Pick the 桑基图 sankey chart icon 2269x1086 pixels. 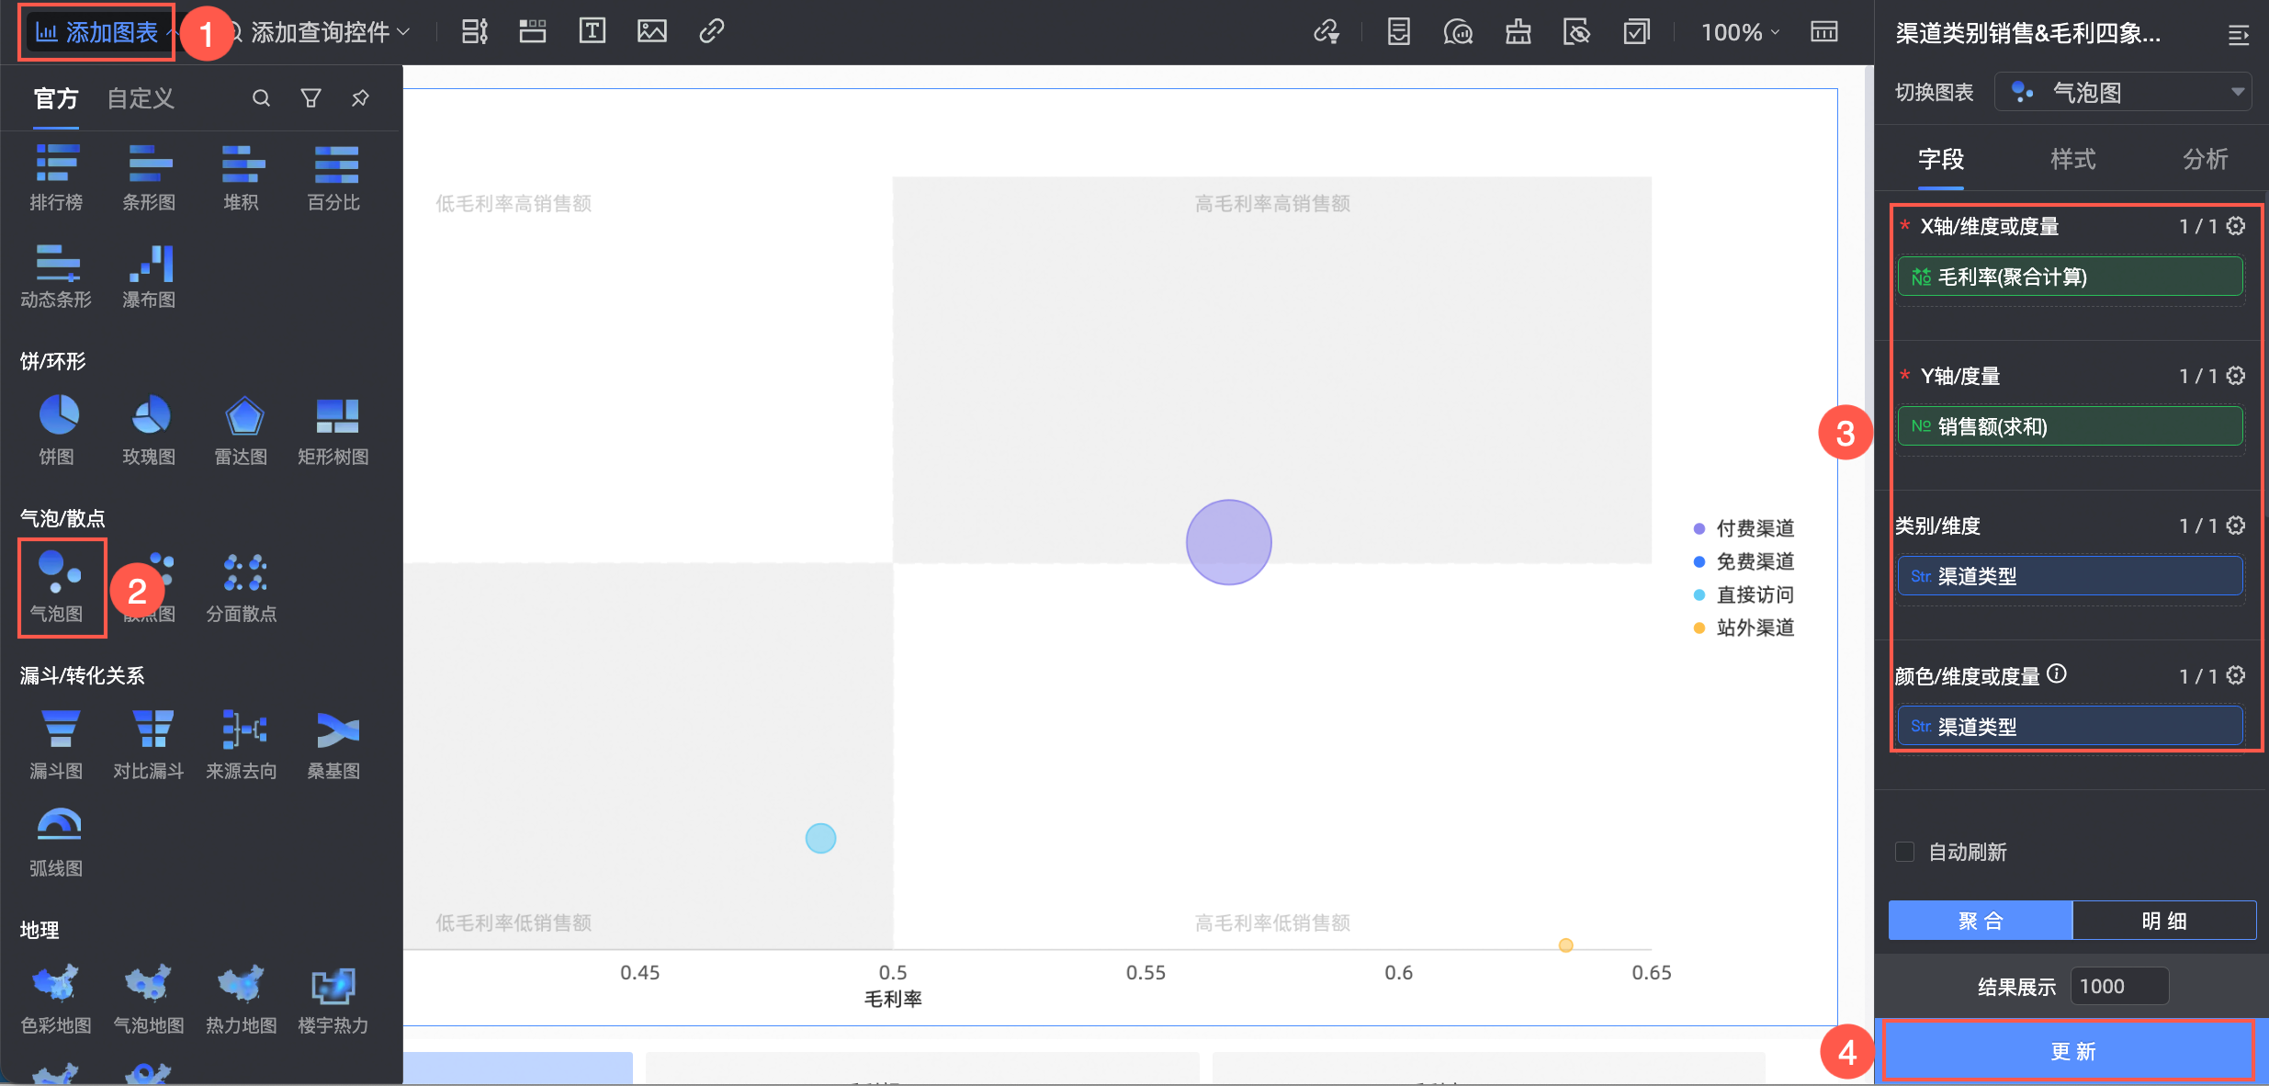tap(336, 731)
